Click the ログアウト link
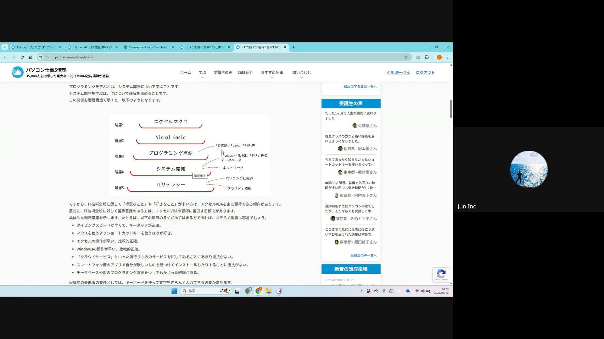Viewport: 604px width, 339px height. pyautogui.click(x=425, y=73)
